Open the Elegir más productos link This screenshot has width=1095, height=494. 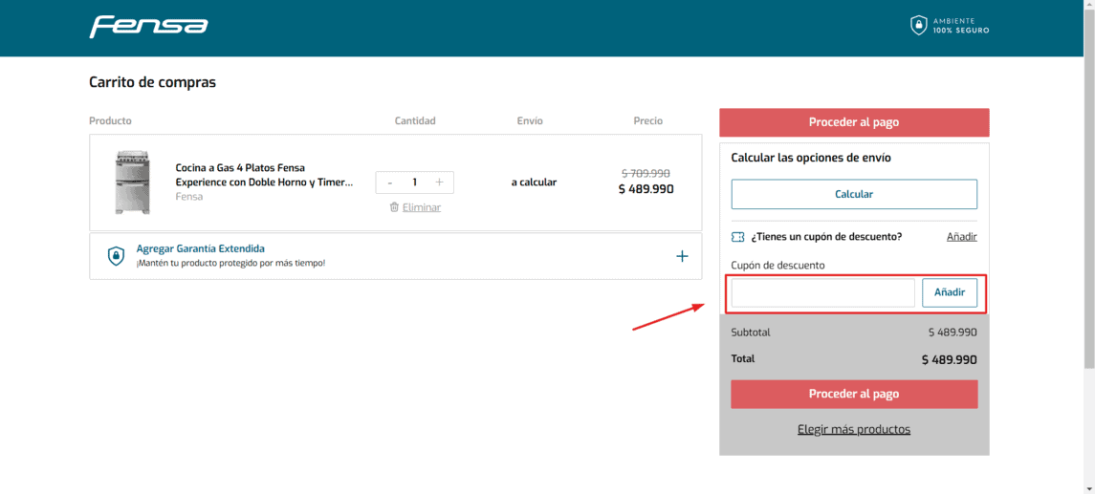tap(854, 429)
